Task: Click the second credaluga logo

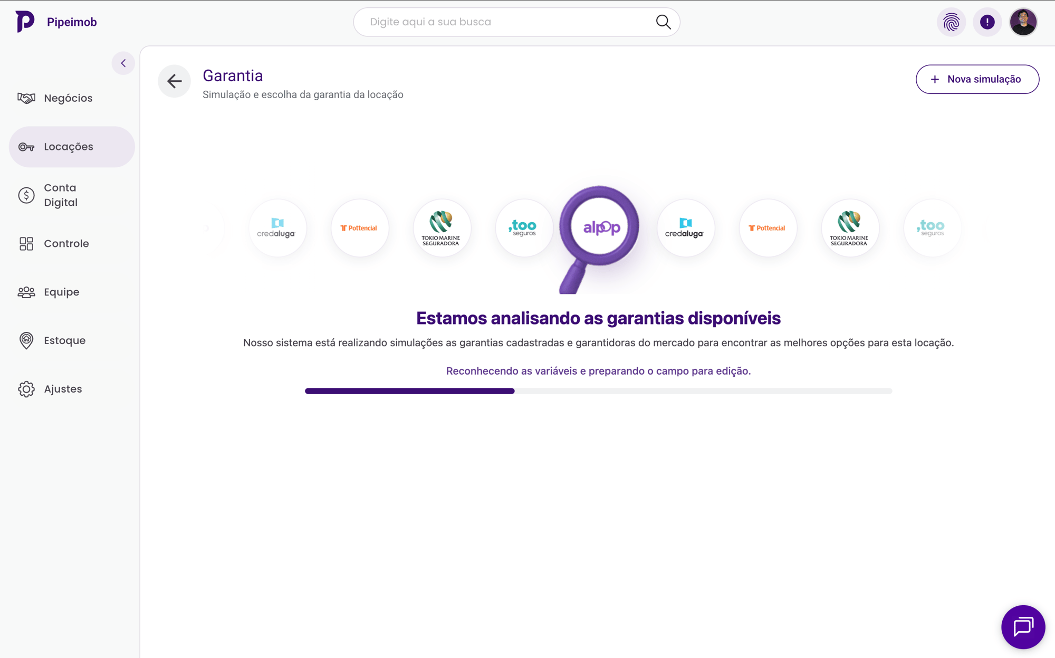Action: [x=685, y=228]
